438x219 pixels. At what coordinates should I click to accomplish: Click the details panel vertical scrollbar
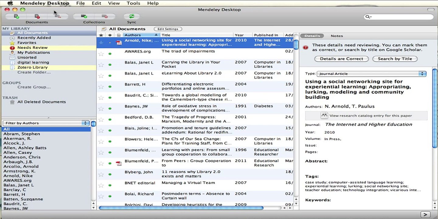coord(434,109)
